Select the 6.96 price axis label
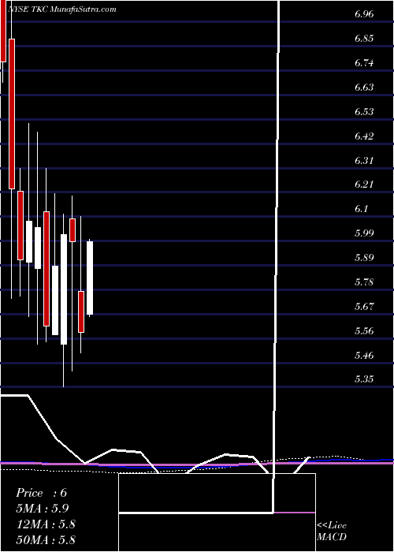The image size is (394, 552). tap(364, 14)
